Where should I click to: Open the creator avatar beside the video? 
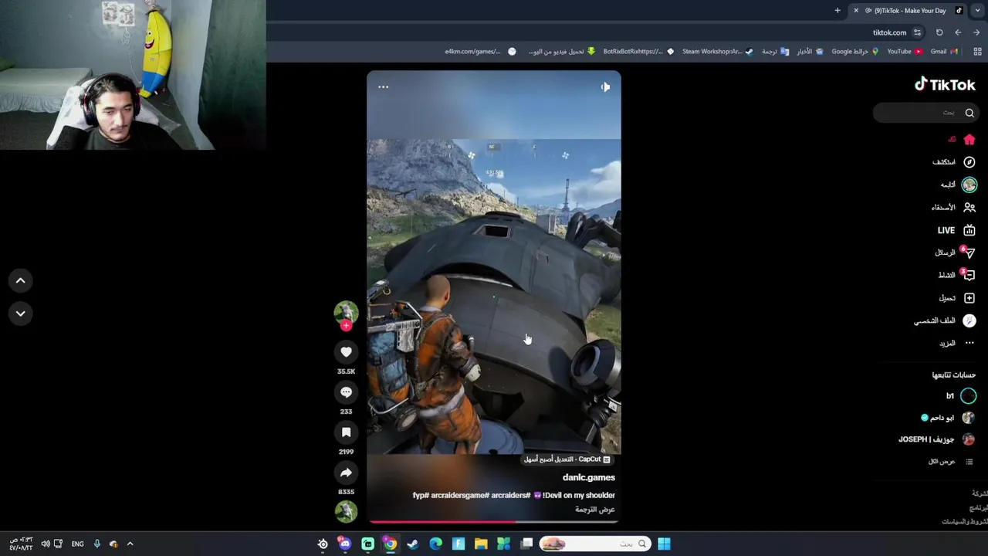[346, 311]
